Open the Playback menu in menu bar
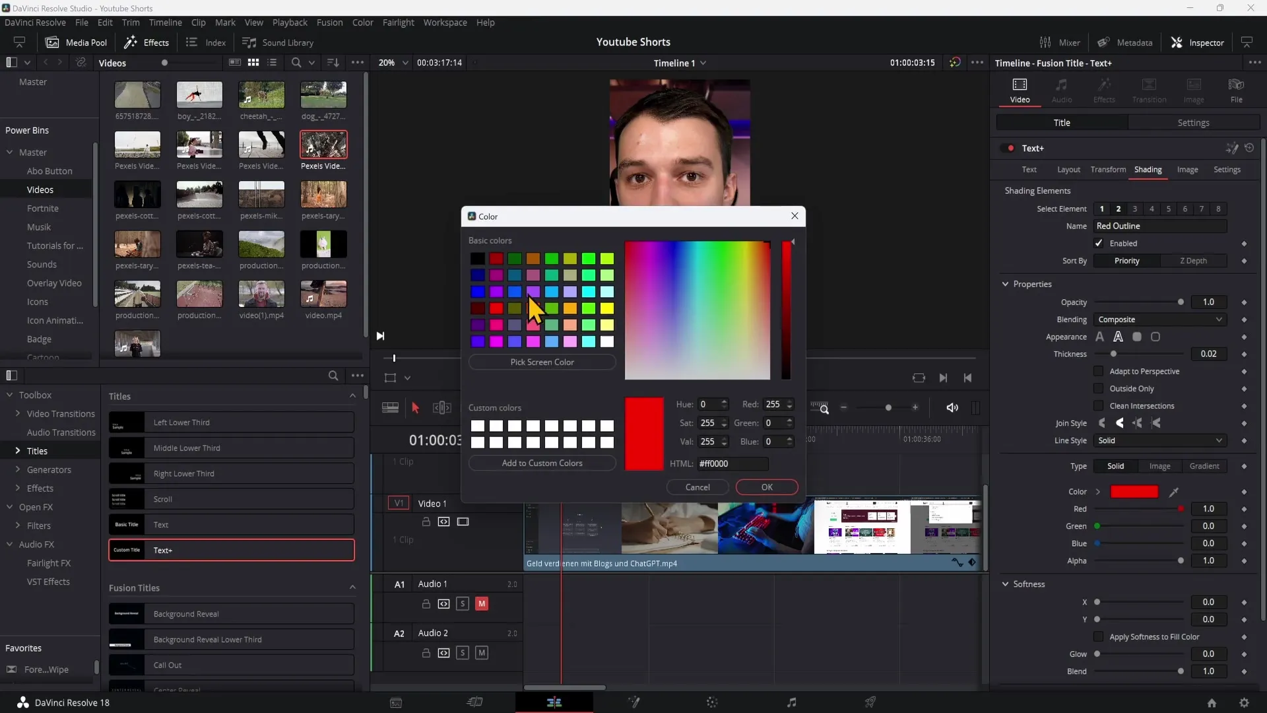The image size is (1267, 713). coord(290,22)
